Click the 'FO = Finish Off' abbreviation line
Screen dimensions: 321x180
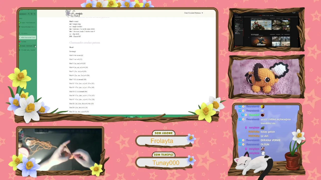click(x=75, y=36)
